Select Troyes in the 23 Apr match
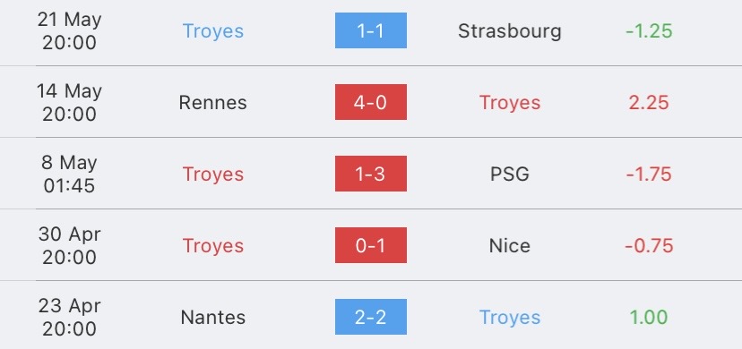This screenshot has height=349, width=742. point(510,318)
